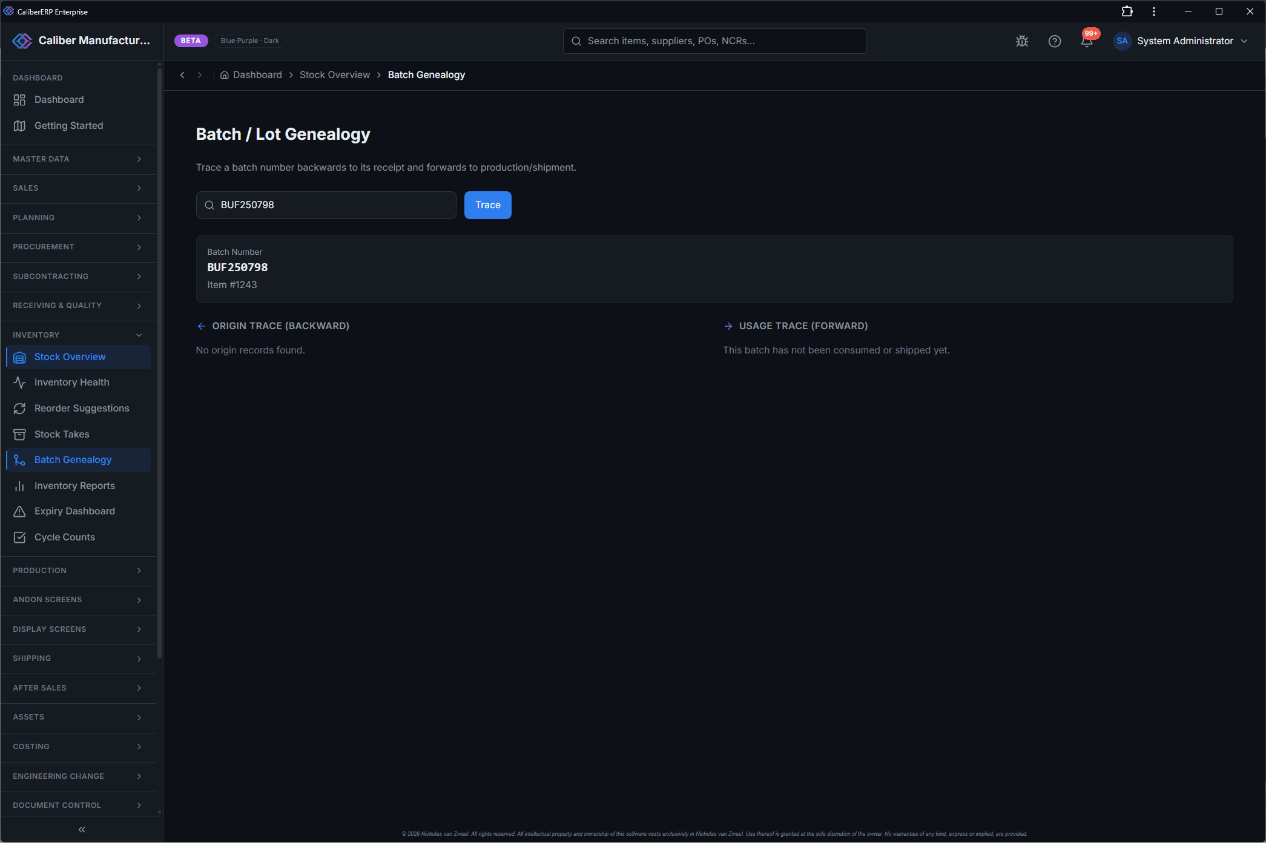Expand the Engineering Change section
The height and width of the screenshot is (843, 1266).
tap(79, 776)
